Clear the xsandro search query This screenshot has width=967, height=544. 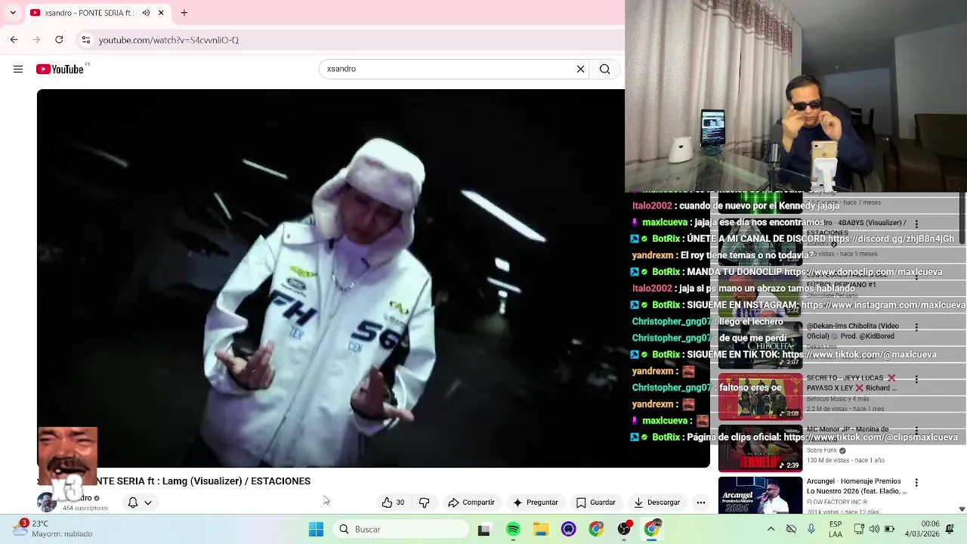[x=580, y=69]
